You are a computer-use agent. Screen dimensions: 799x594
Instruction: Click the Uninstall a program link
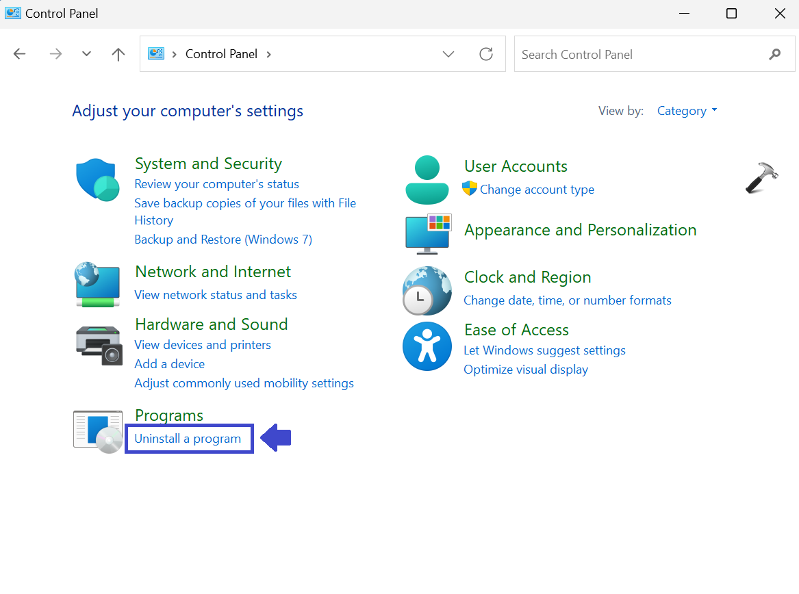188,439
